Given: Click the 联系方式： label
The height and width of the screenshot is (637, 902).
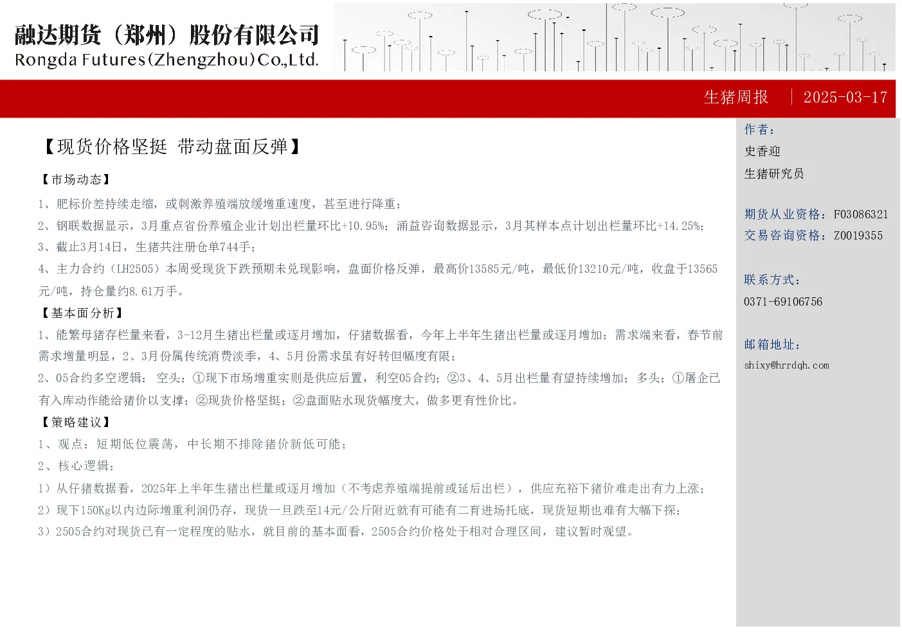Looking at the screenshot, I should click(772, 279).
